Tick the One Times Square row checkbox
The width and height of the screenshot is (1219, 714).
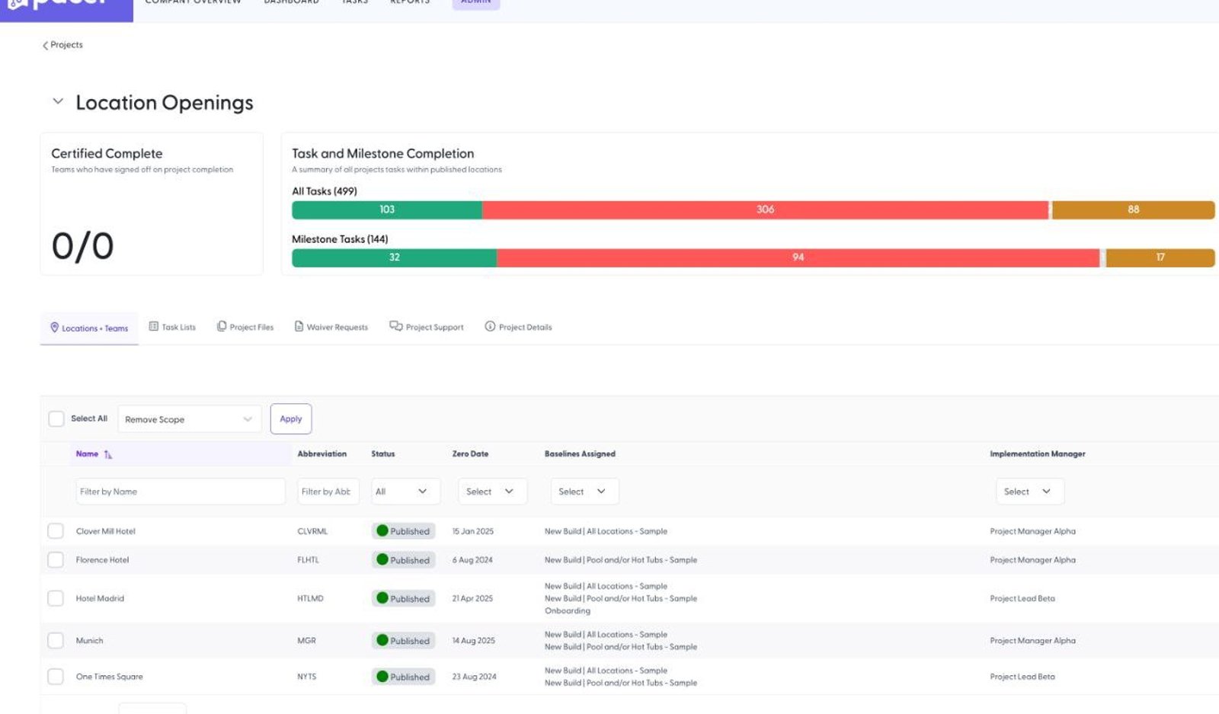click(x=56, y=676)
